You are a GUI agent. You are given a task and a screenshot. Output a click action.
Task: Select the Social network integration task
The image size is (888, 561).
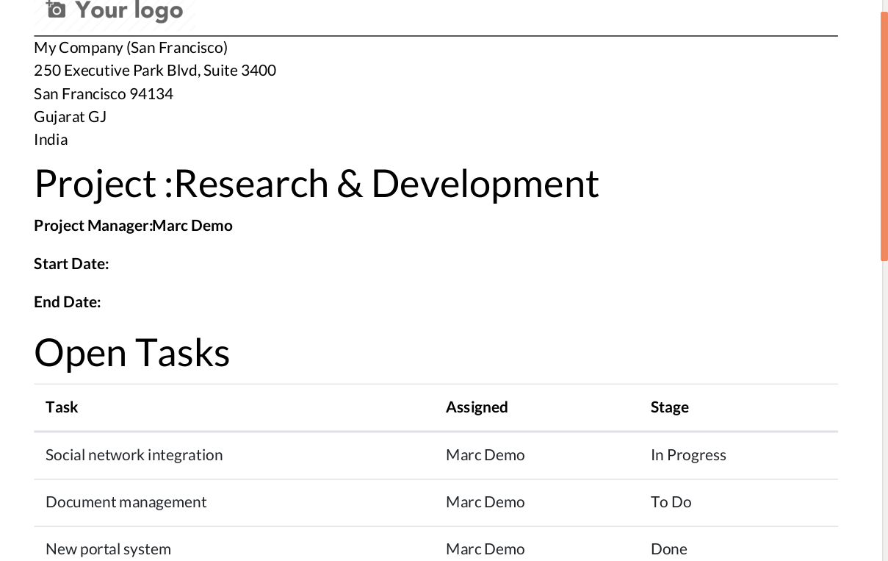click(134, 455)
